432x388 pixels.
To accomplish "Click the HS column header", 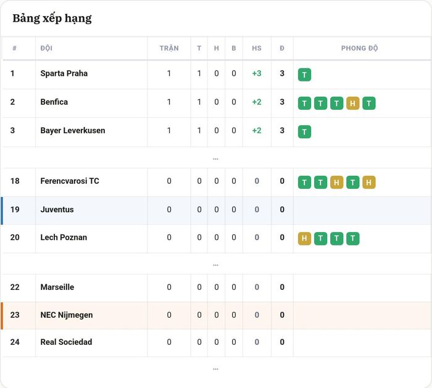I will [257, 48].
